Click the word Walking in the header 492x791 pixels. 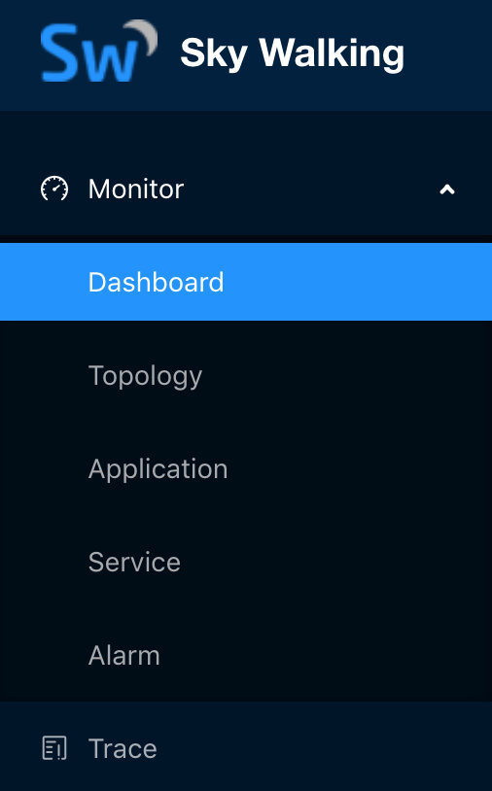point(332,53)
